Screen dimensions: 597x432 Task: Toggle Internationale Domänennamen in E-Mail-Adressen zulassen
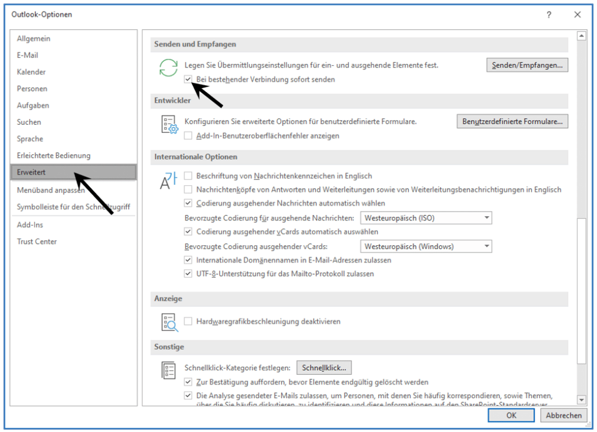click(x=188, y=260)
